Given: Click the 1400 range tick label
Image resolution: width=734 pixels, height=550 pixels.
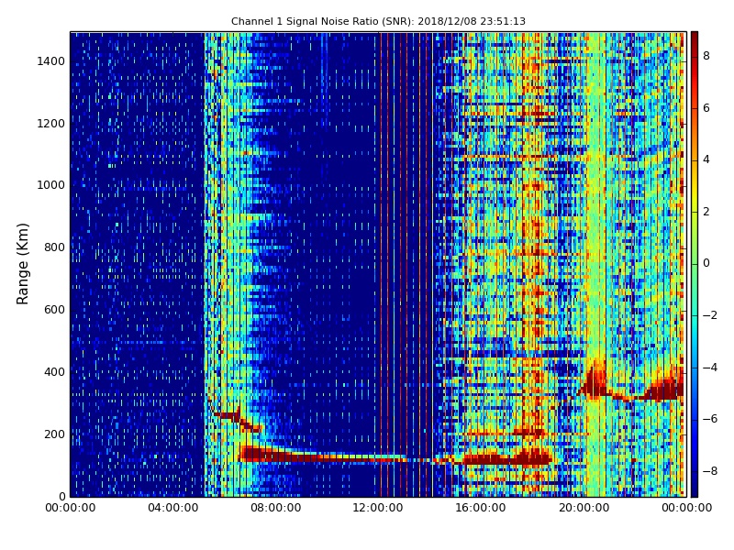Looking at the screenshot, I should [51, 61].
